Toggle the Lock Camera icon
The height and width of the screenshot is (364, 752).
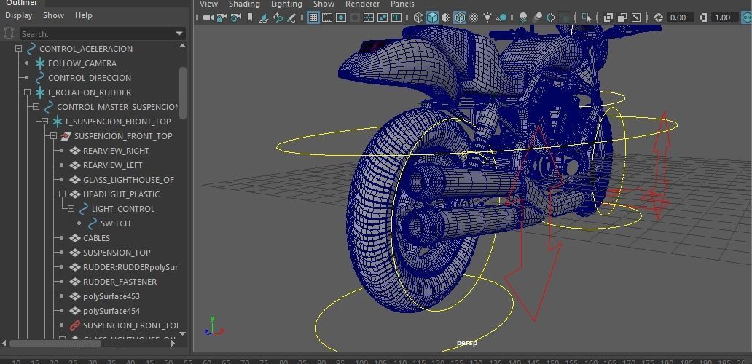(x=222, y=17)
